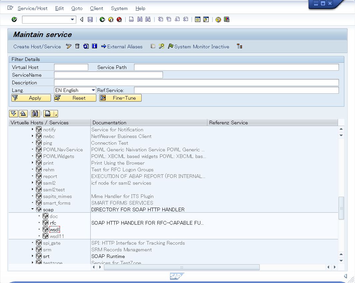Click the binoculars Find icon above tree
This screenshot has width=355, height=283.
[x=36, y=114]
